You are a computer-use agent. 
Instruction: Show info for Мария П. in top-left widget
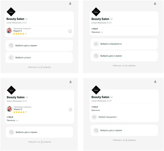(x=70, y=31)
